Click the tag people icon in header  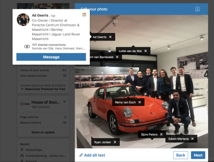click(198, 9)
